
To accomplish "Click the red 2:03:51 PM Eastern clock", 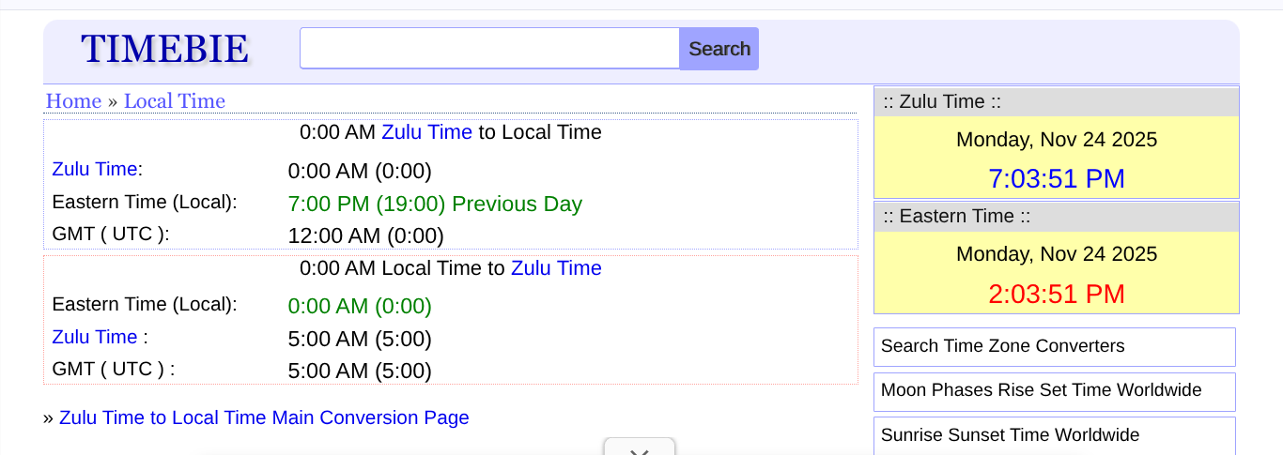I will (1056, 294).
